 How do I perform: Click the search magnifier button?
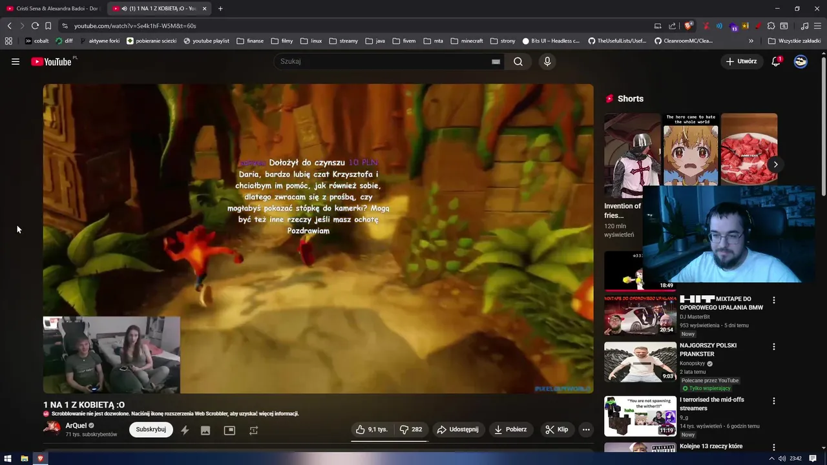(518, 61)
